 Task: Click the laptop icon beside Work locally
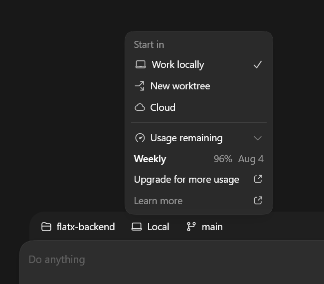click(141, 64)
